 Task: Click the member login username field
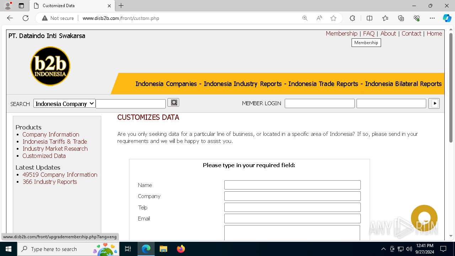320,103
